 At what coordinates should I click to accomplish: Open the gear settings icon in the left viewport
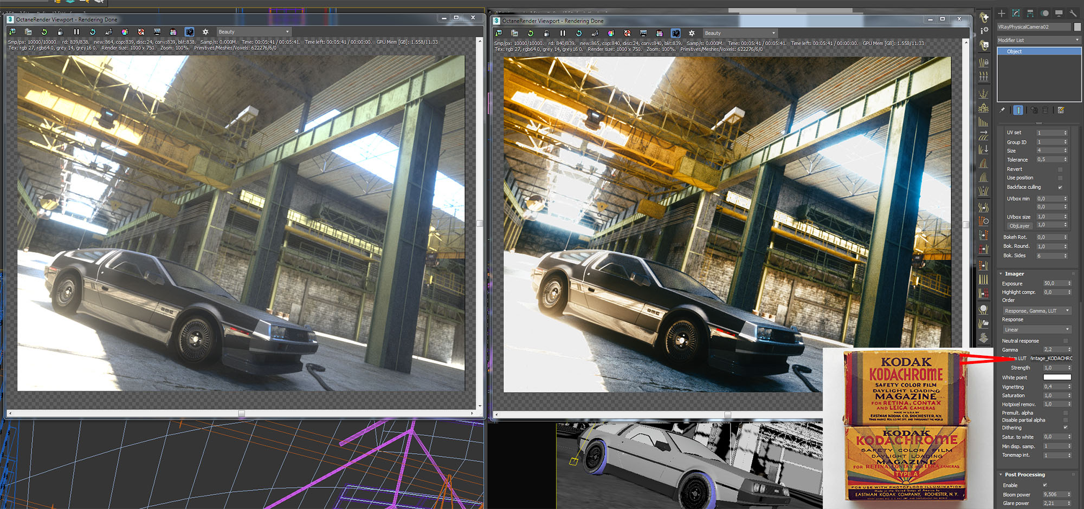click(x=205, y=32)
